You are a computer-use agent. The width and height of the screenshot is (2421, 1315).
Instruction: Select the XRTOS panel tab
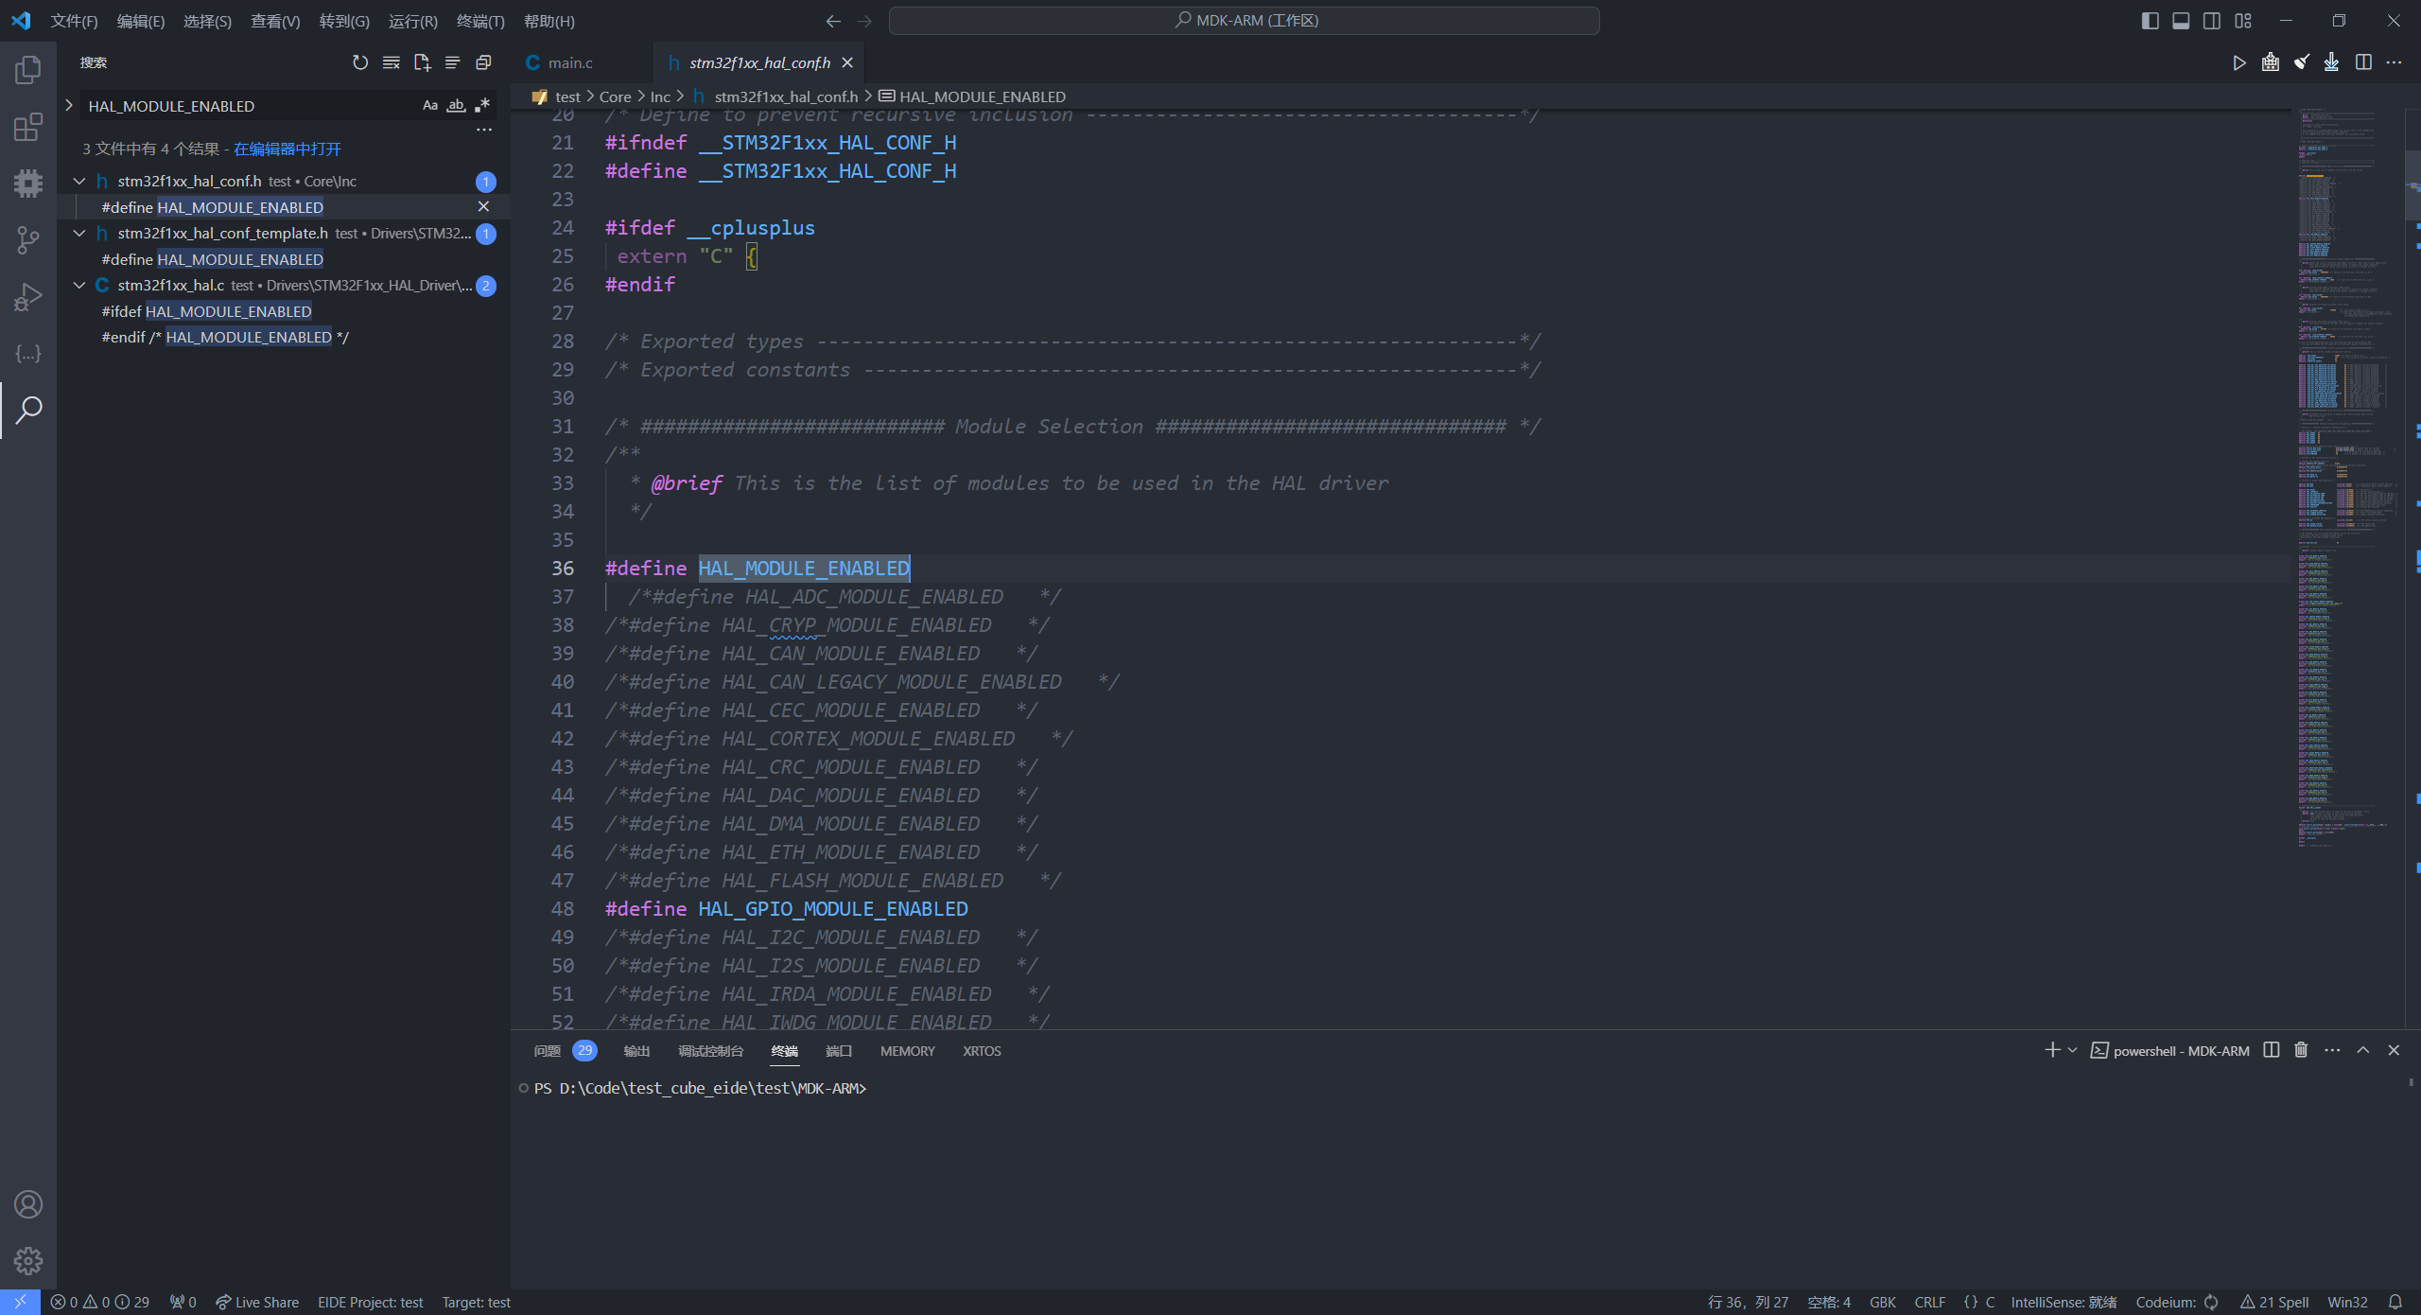(981, 1051)
